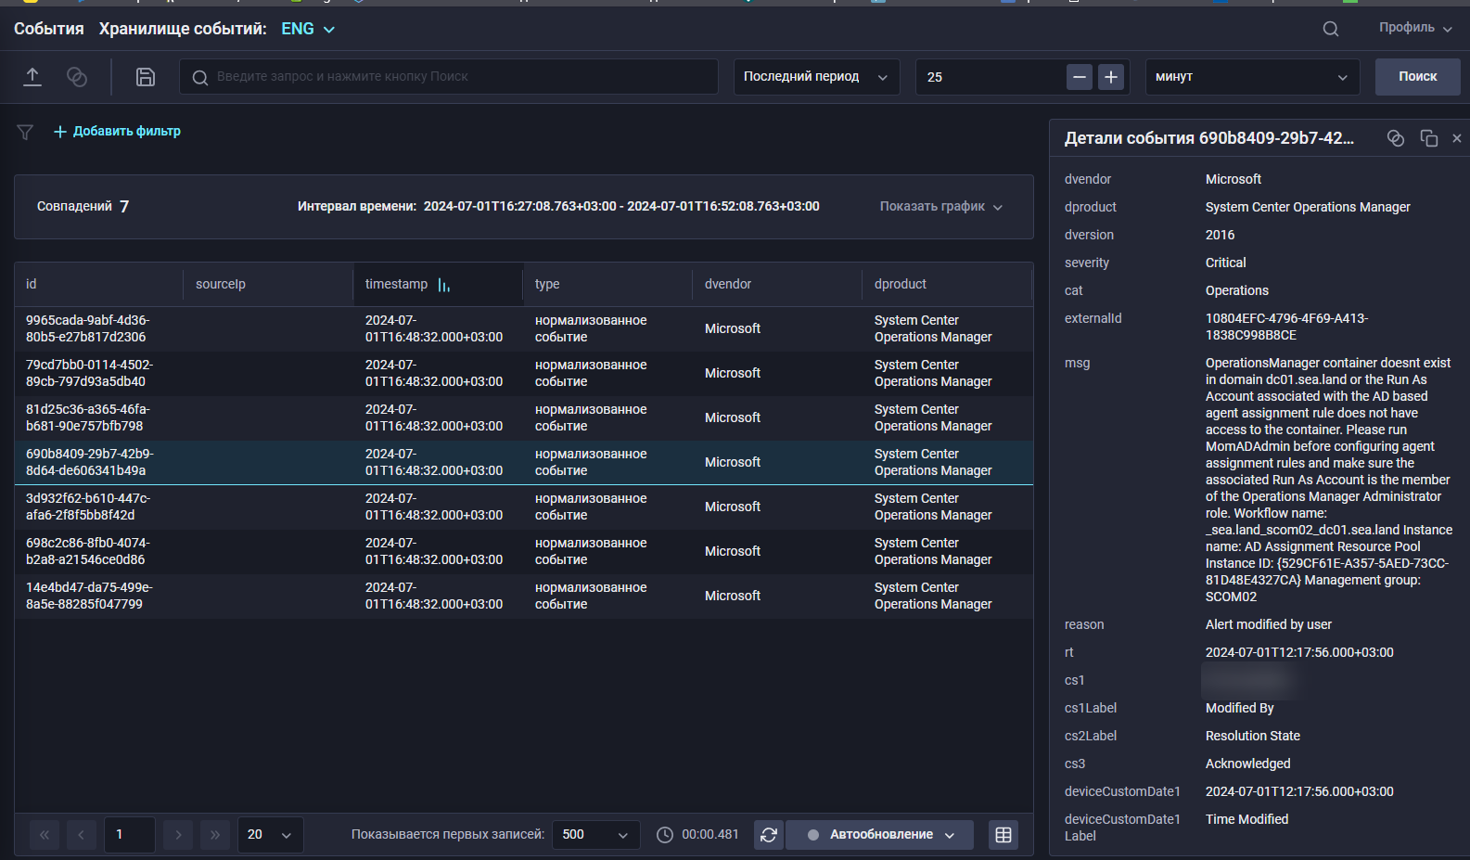Click the Совпадений 7 match count
The height and width of the screenshot is (860, 1470).
click(x=83, y=207)
